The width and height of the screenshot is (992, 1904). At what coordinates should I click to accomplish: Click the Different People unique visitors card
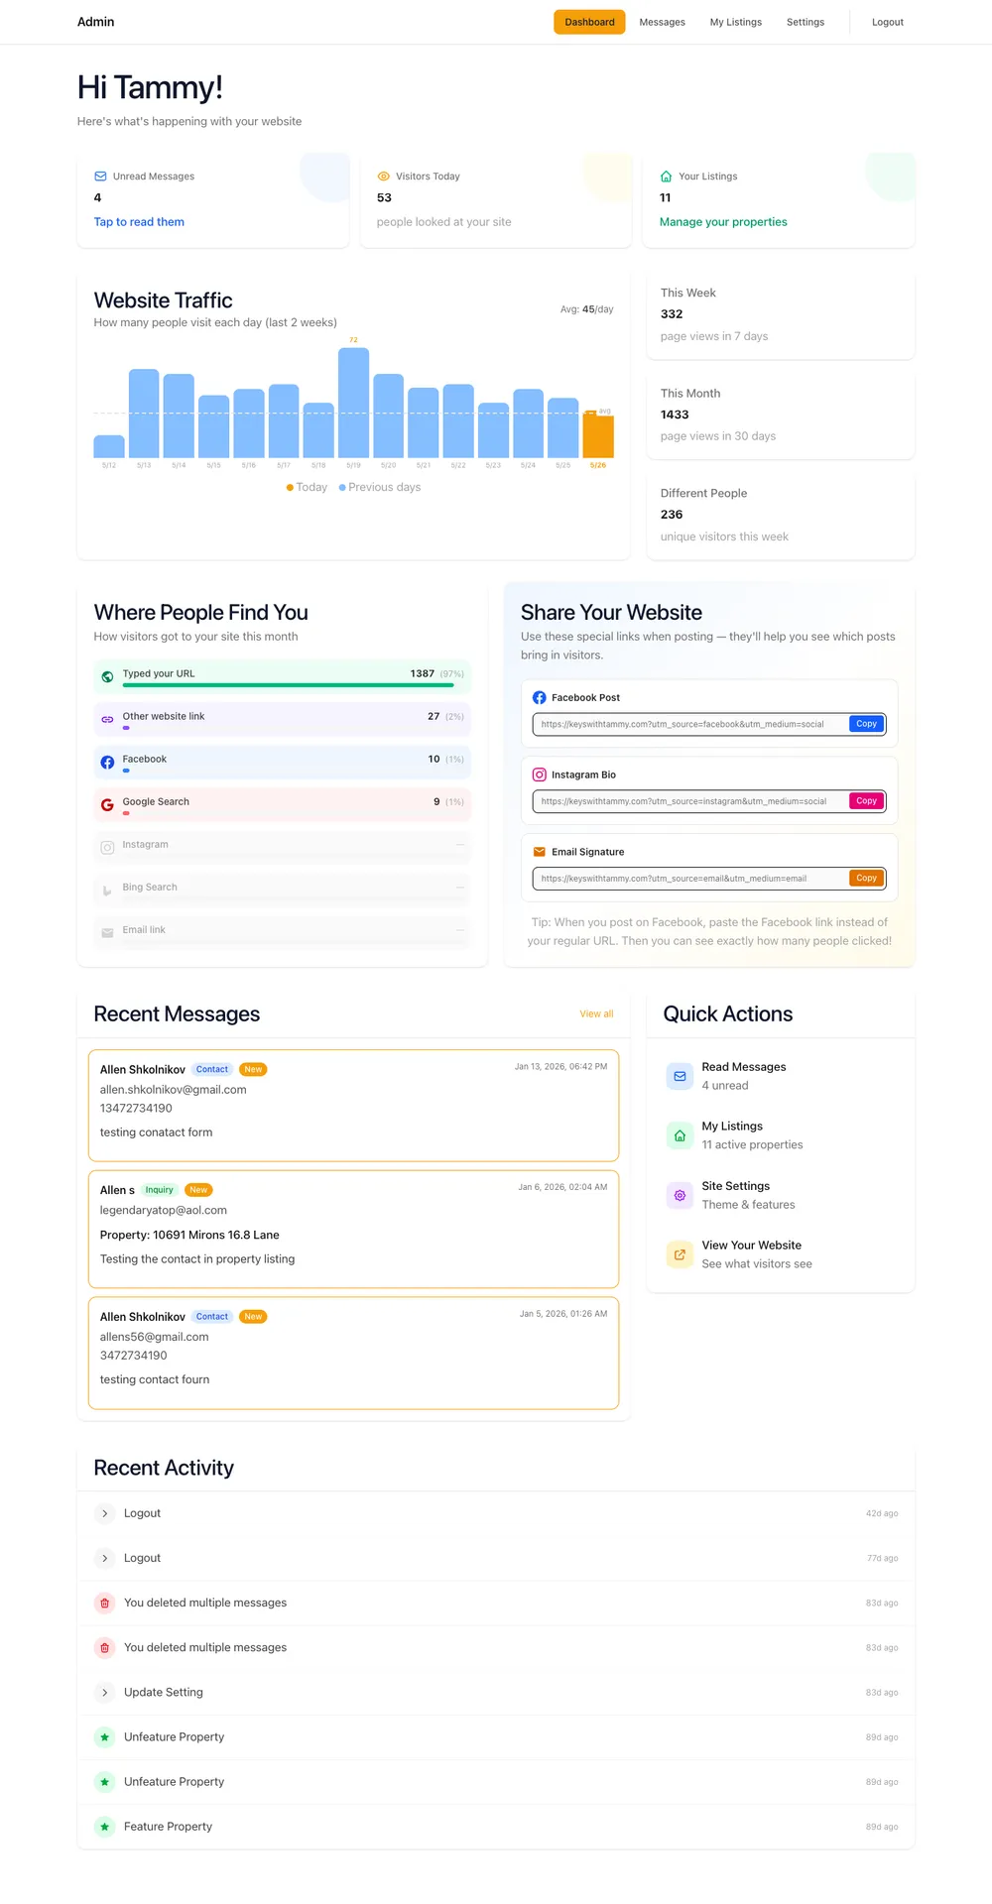[781, 516]
